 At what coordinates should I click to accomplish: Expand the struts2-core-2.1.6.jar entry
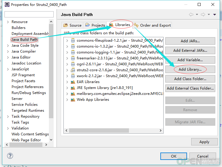[67, 70]
